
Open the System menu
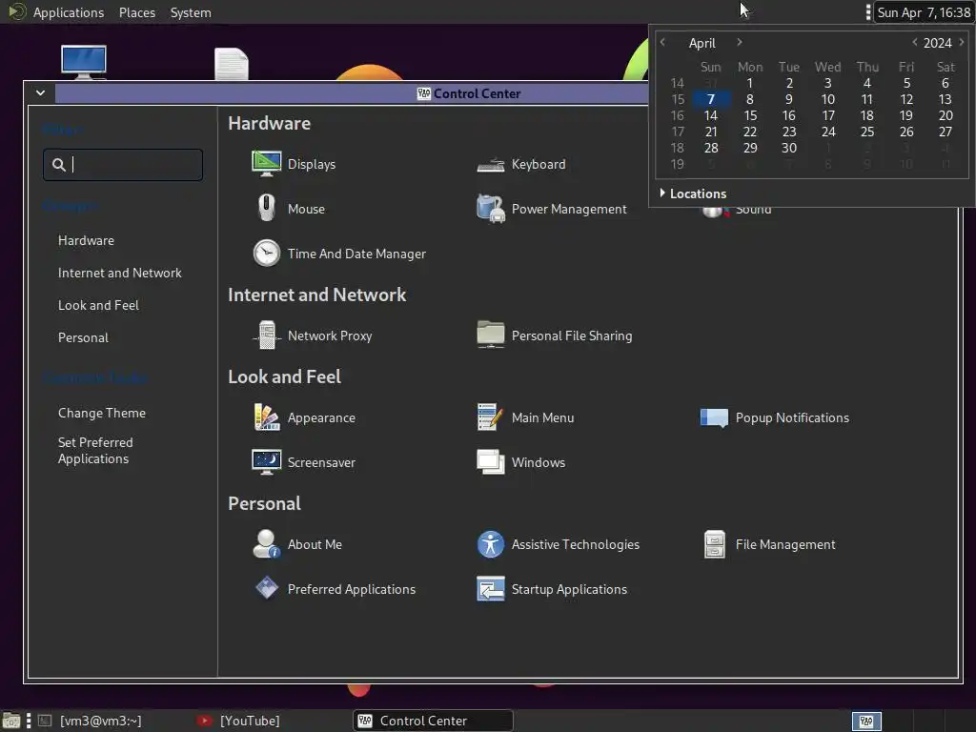[191, 12]
